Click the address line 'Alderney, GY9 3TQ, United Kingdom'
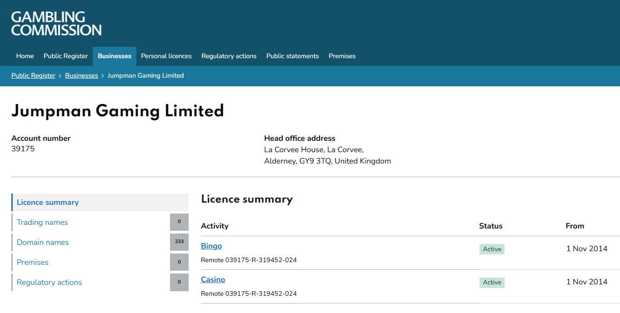This screenshot has width=620, height=313. pos(327,161)
